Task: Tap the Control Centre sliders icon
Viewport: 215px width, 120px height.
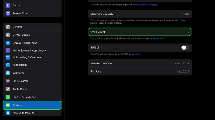Action: pos(8,35)
